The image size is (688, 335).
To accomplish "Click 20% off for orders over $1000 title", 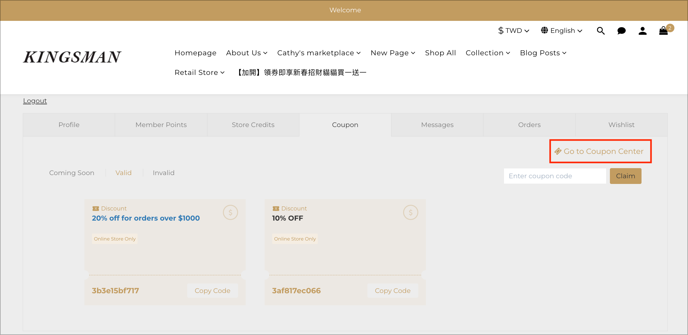I will point(146,218).
